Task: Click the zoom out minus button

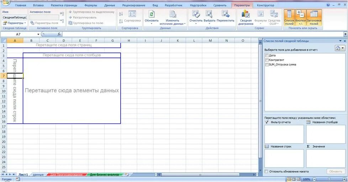Action: click(x=314, y=180)
